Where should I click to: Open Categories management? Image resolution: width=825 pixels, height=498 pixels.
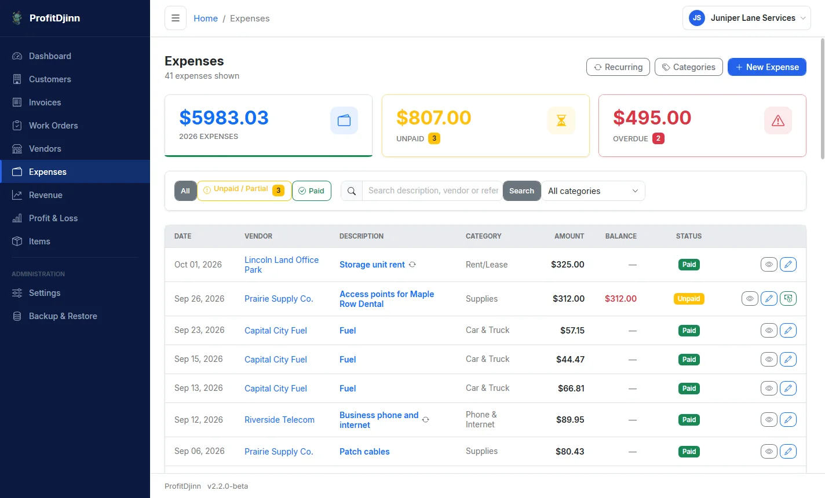(689, 67)
